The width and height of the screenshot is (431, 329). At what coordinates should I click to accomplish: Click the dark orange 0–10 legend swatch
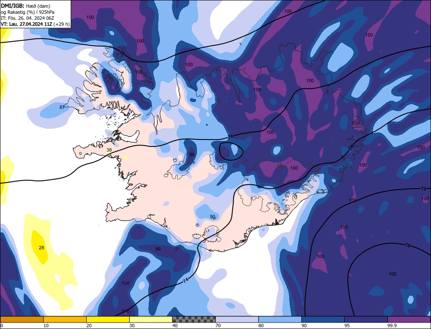[22, 320]
